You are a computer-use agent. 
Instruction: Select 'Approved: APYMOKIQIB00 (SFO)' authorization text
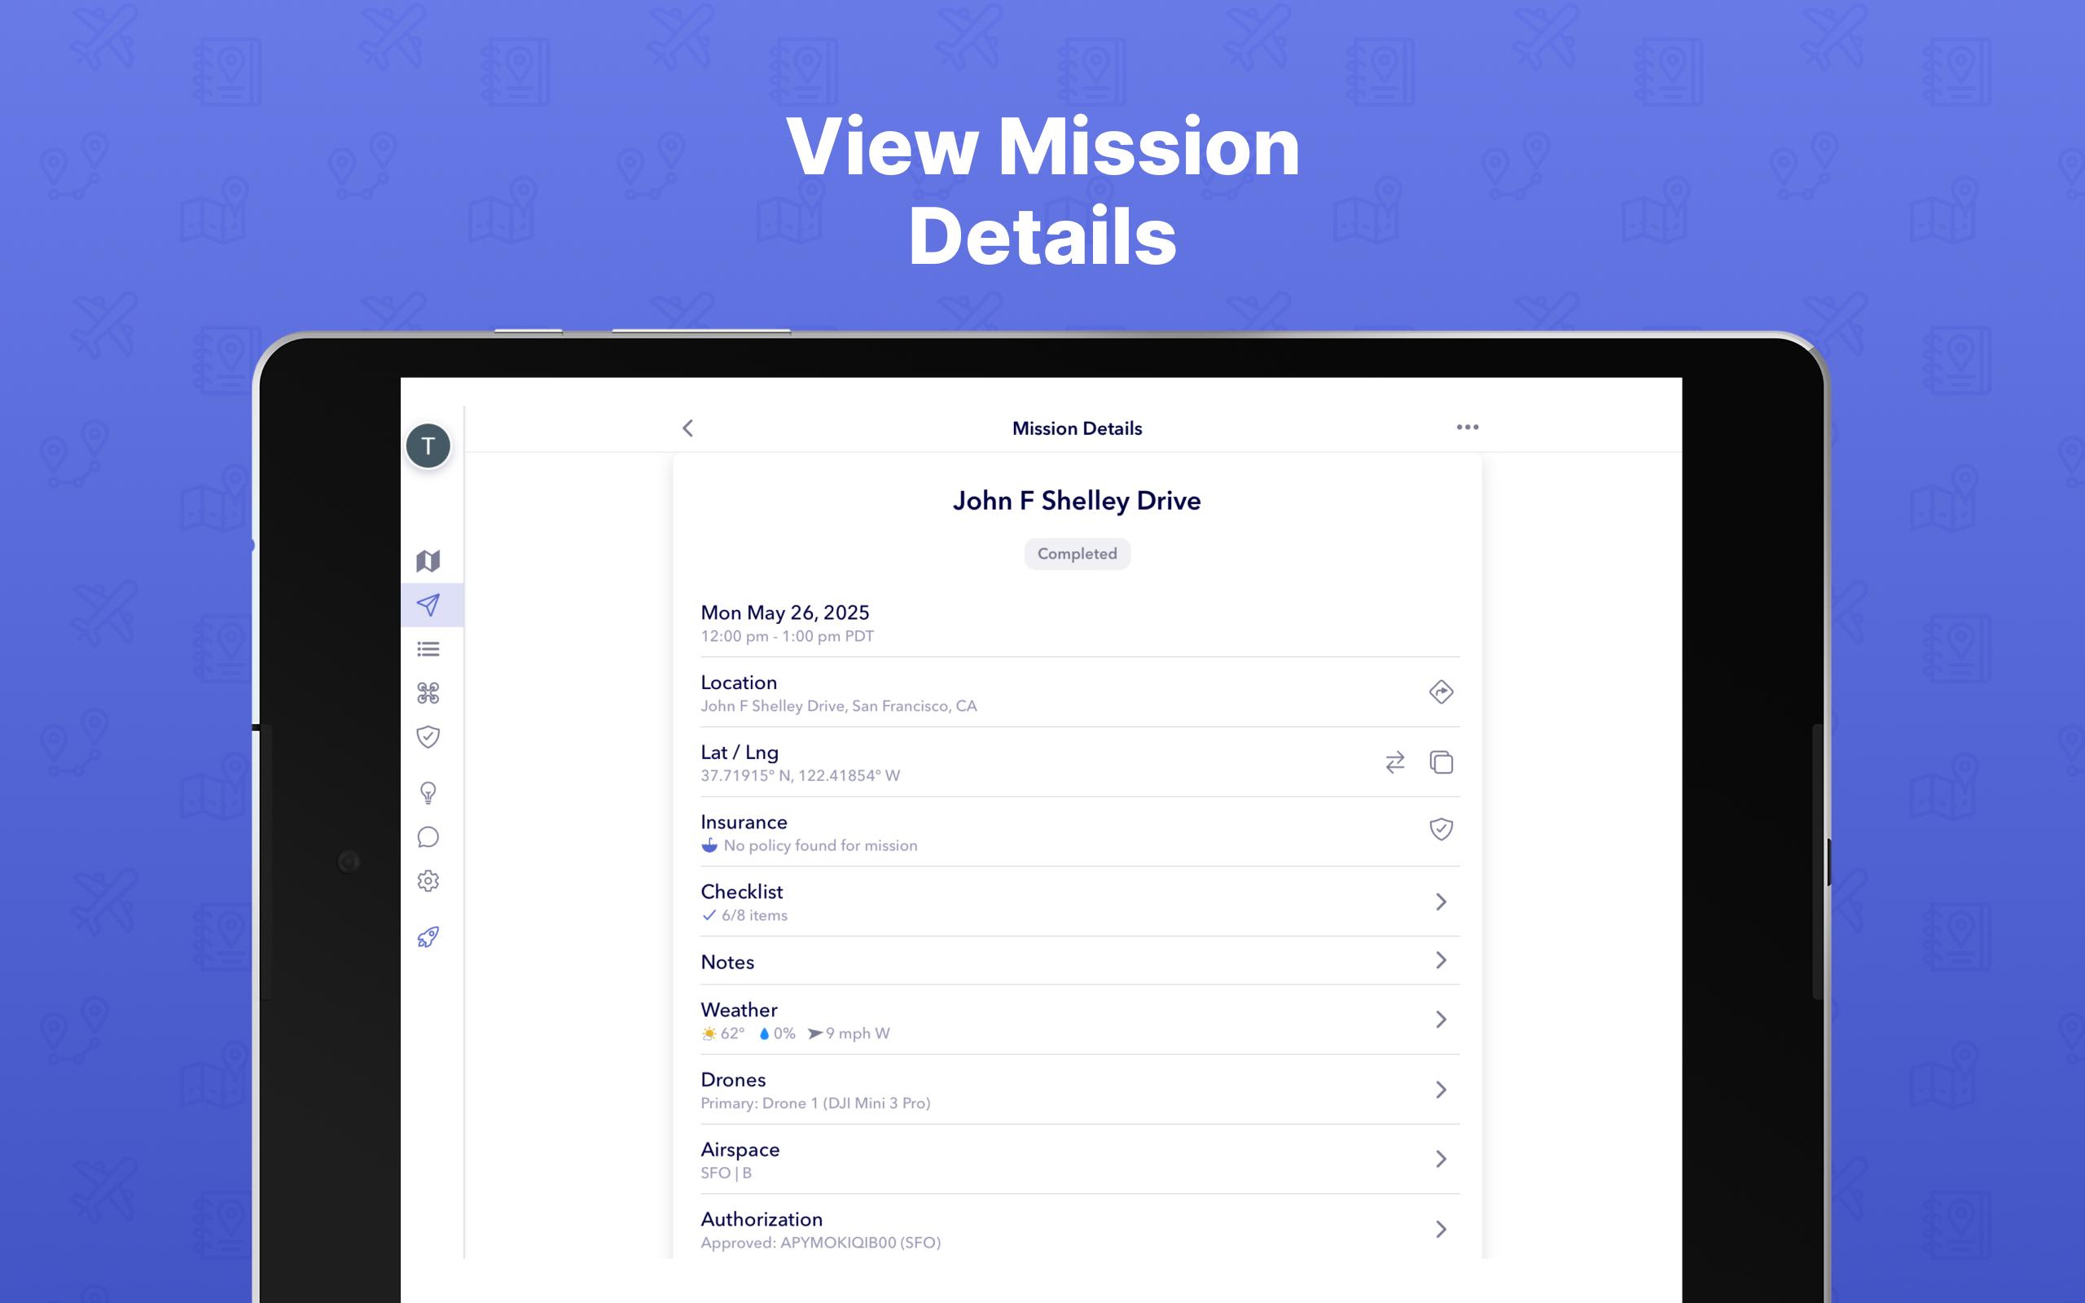click(820, 1243)
